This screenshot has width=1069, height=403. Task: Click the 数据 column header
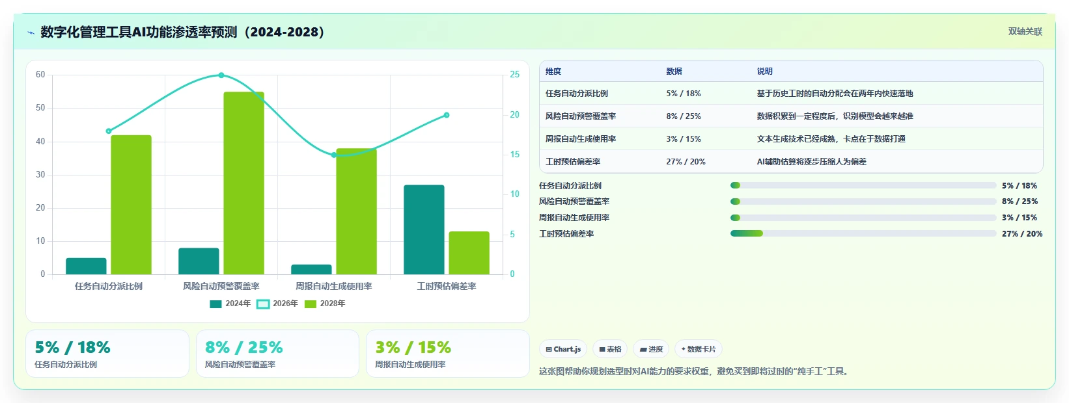(x=674, y=71)
